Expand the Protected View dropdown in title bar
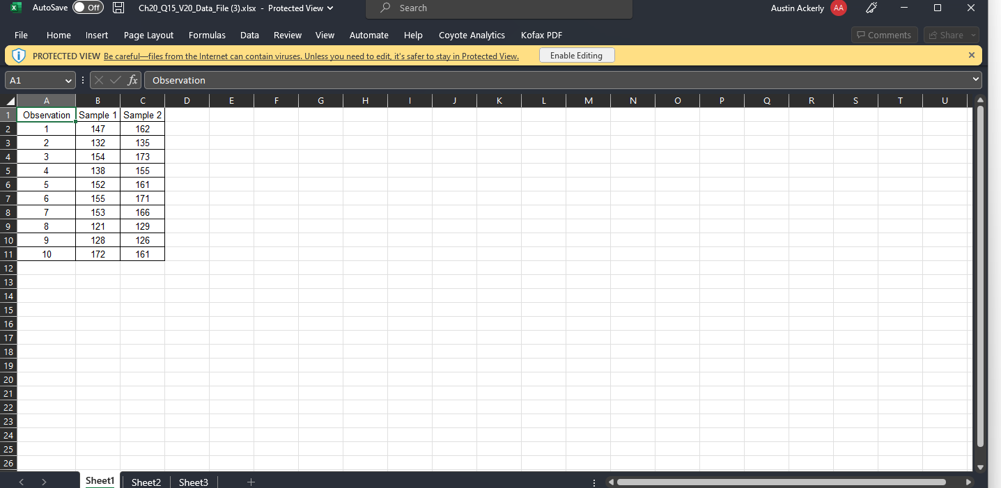 [x=330, y=8]
